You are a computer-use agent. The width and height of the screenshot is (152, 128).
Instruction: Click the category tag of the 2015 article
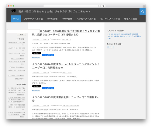[41, 106]
